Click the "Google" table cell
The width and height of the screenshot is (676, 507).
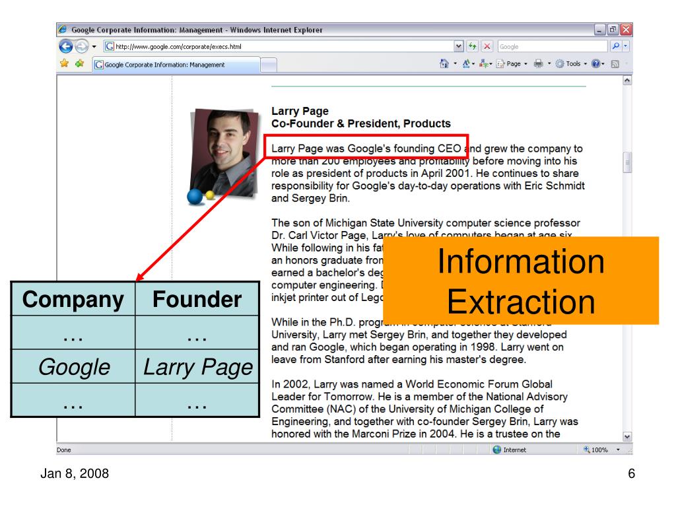tap(74, 367)
